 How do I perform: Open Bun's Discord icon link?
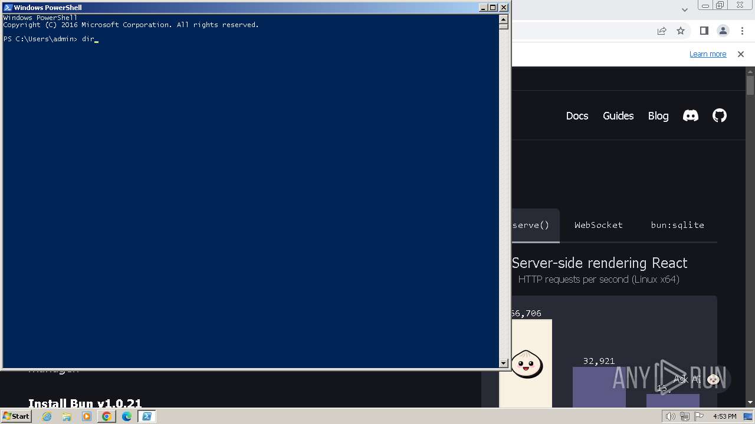(x=691, y=115)
